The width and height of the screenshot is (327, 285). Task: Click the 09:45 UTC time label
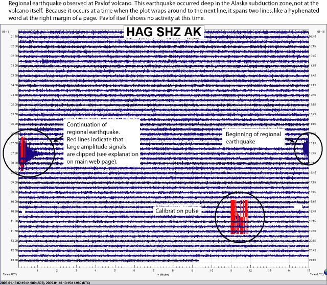tap(315, 37)
